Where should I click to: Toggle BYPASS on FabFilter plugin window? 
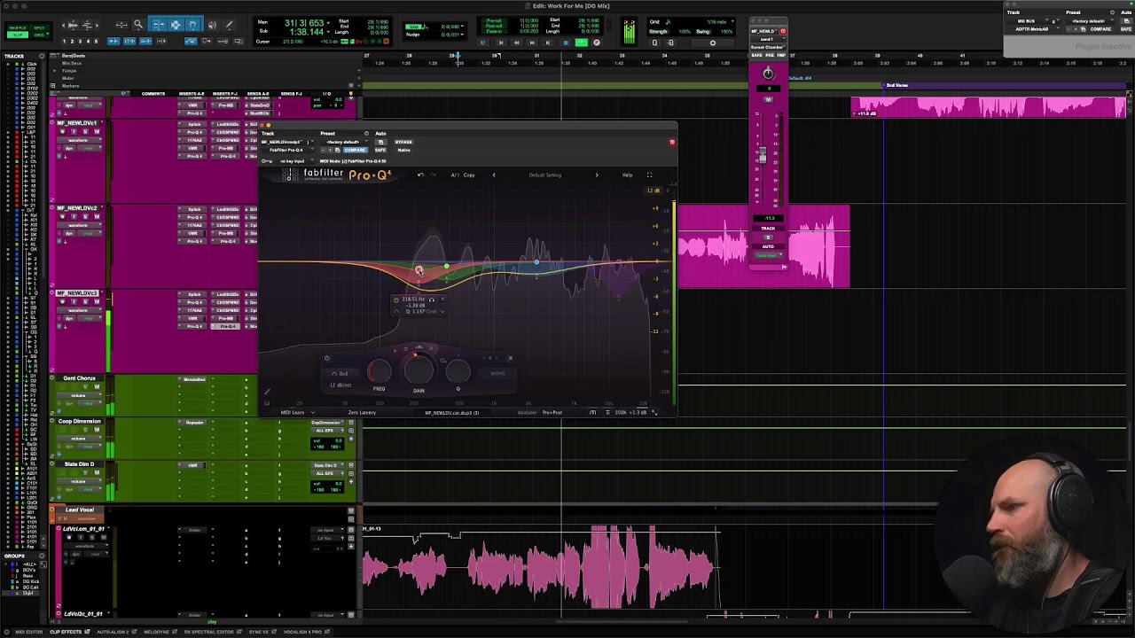(403, 142)
